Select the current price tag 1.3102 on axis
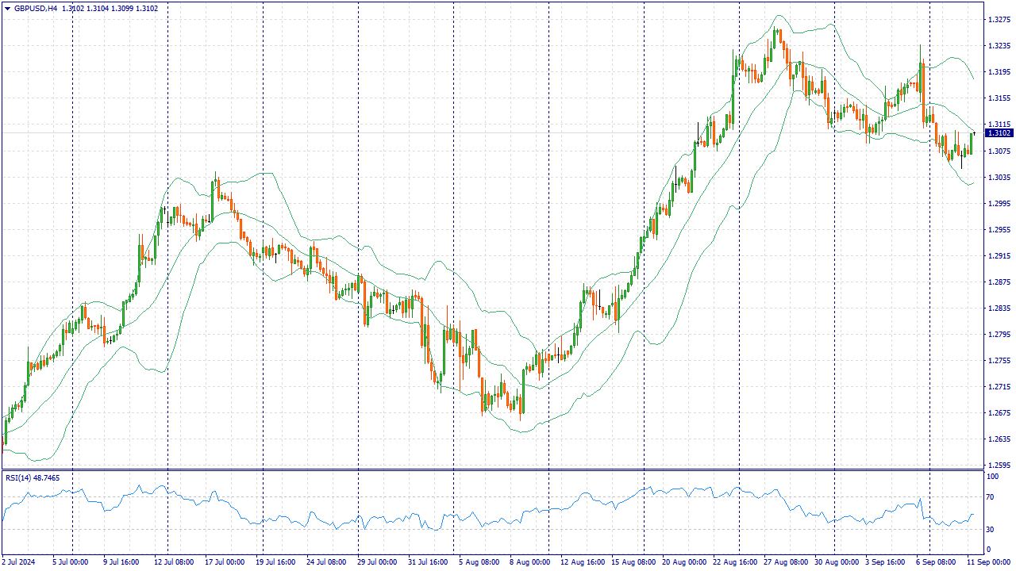 [1000, 132]
